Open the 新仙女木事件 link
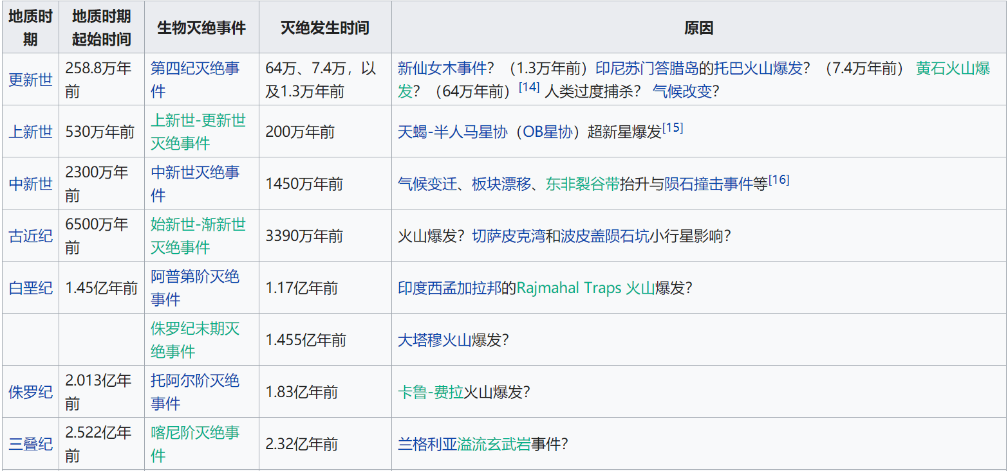 point(442,69)
